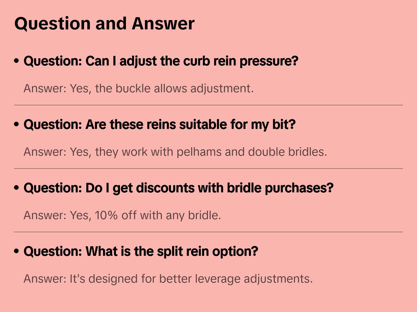Click the divider below the 10% off answer
417x312 pixels.
coord(208,232)
